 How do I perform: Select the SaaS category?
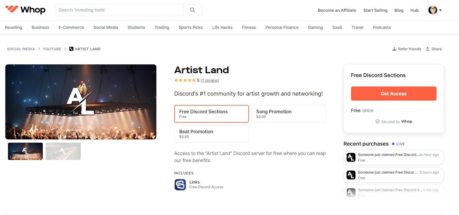point(337,27)
